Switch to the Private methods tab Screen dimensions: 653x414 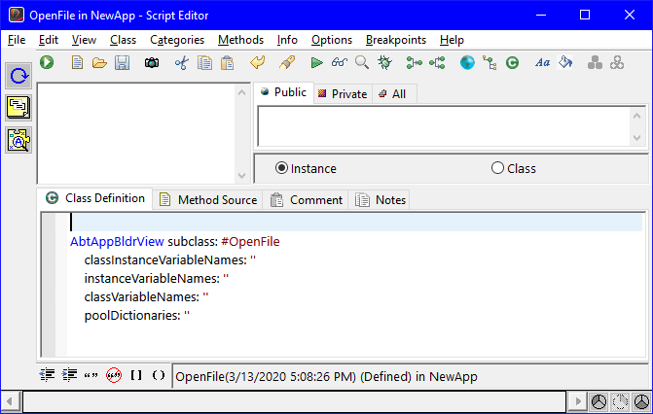click(342, 93)
